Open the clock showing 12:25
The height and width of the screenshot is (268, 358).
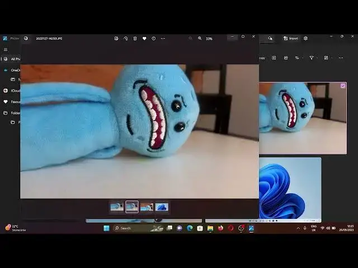tap(347, 228)
